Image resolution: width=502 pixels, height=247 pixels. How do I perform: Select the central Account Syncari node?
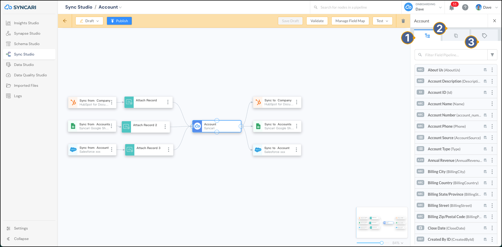click(217, 126)
